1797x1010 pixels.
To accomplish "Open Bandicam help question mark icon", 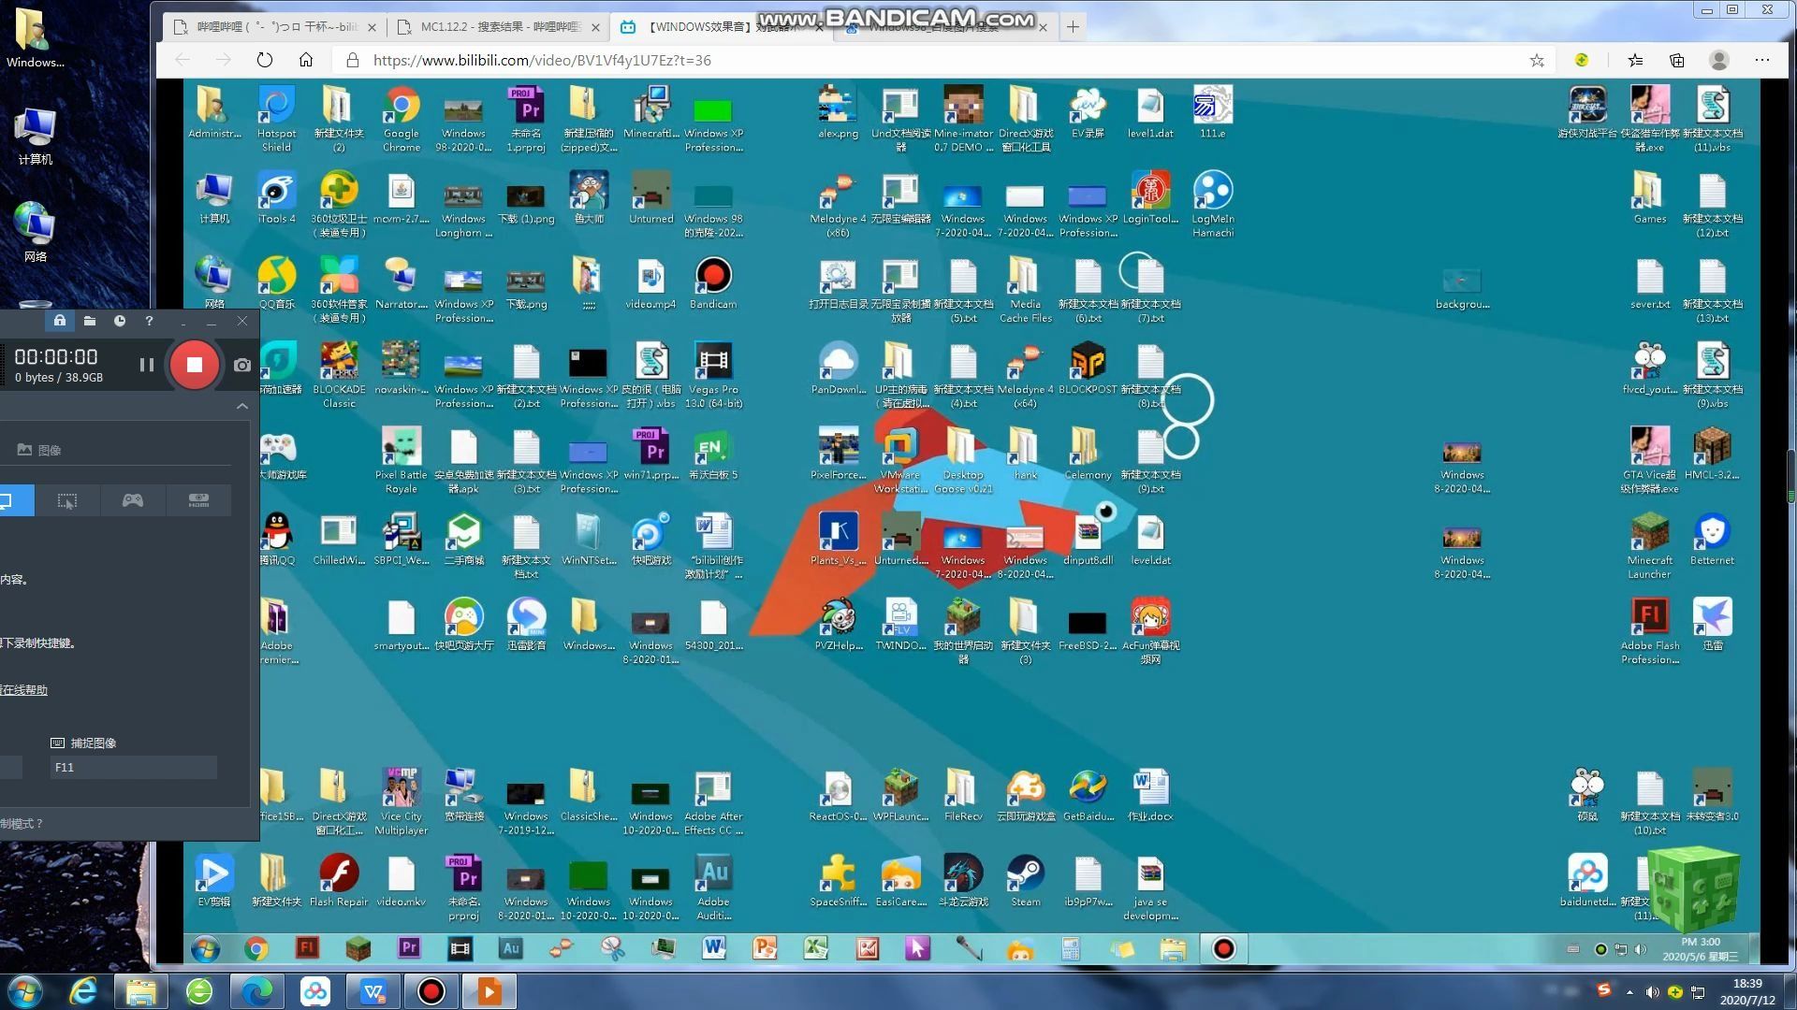I will [149, 321].
